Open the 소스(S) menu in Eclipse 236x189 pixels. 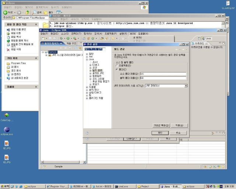(65, 34)
